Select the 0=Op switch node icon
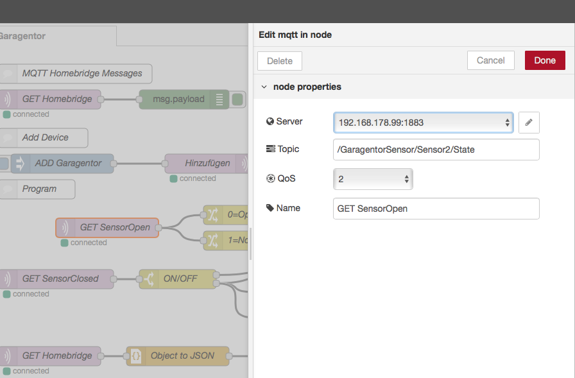This screenshot has height=378, width=575. (212, 215)
